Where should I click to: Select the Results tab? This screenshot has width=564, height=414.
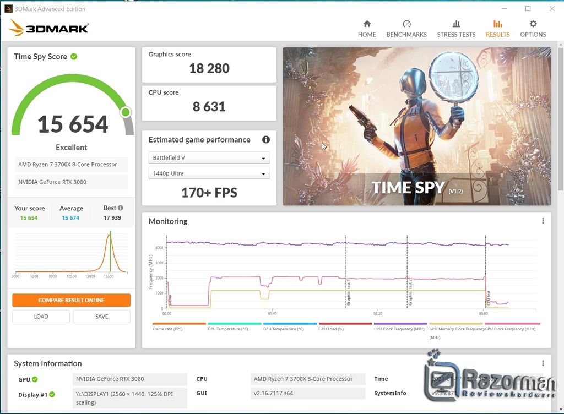[497, 29]
